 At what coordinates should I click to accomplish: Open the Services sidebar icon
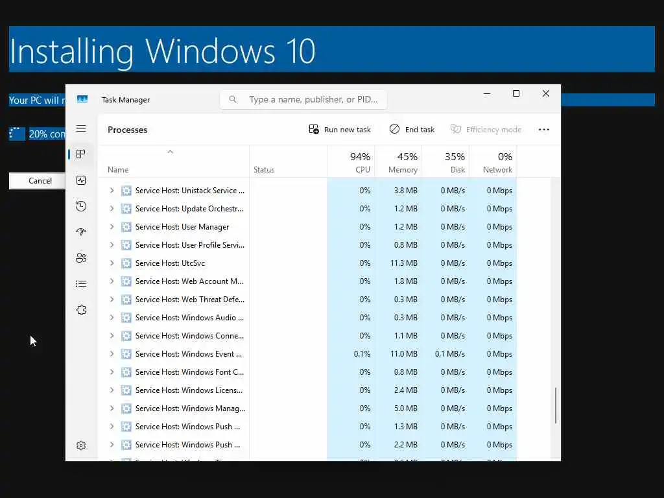tap(81, 310)
